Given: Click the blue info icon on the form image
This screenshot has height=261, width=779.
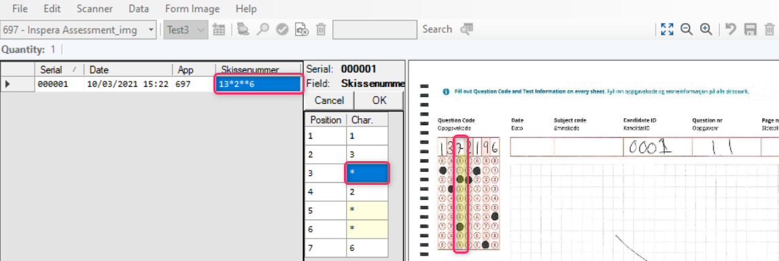Looking at the screenshot, I should pyautogui.click(x=445, y=92).
